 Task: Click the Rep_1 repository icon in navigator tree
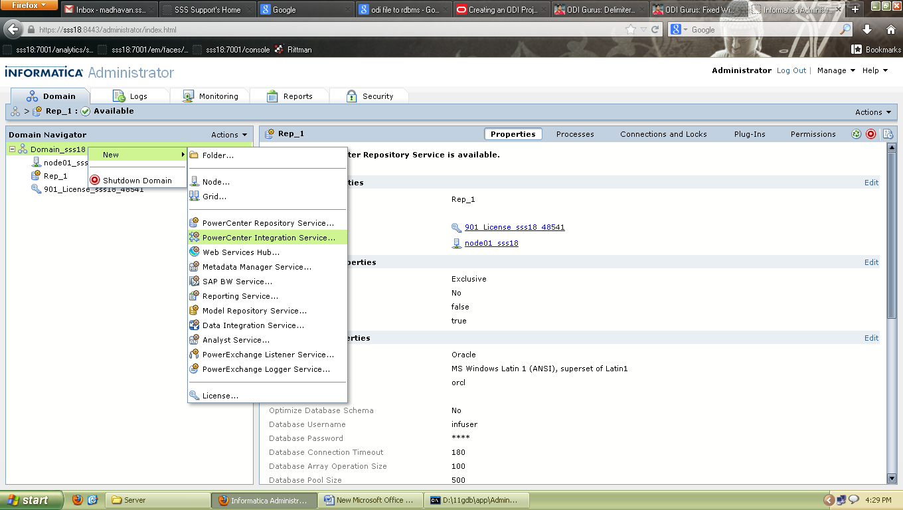point(37,176)
